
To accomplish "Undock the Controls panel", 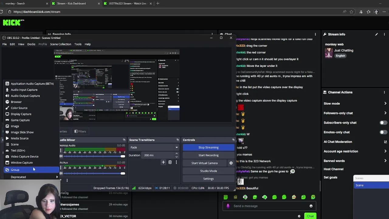I will point(233,140).
